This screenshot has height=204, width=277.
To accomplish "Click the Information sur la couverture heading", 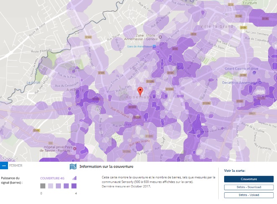I will point(106,167).
